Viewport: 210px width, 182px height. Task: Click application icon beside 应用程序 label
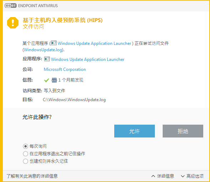coord(47,59)
